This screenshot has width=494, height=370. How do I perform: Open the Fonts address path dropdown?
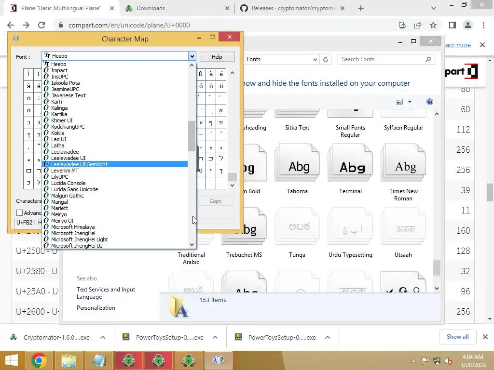(x=315, y=59)
